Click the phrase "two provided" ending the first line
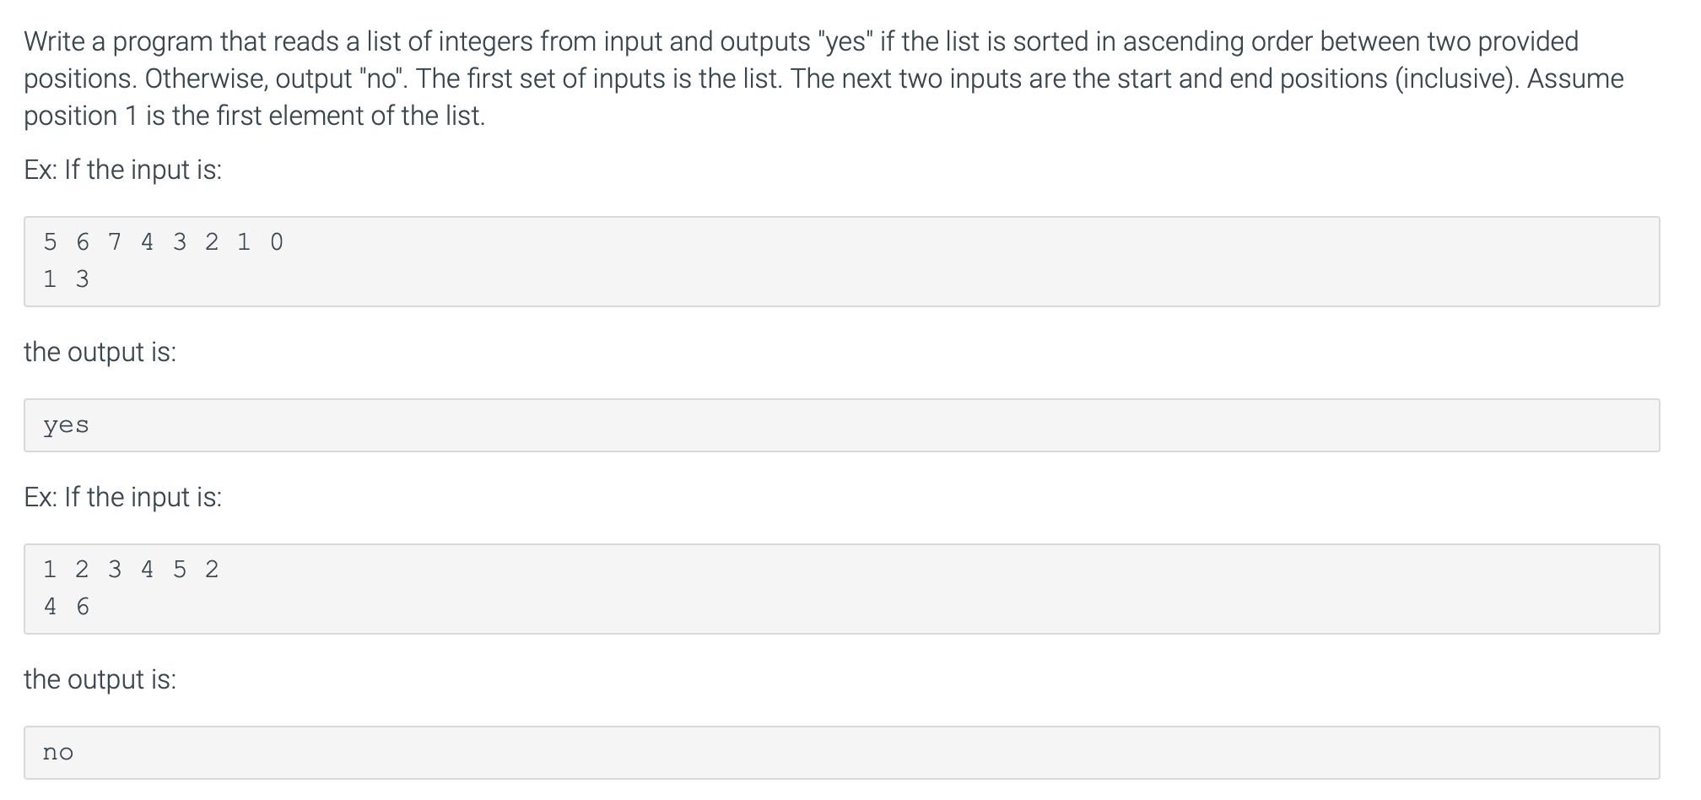1701x800 pixels. 1503,41
